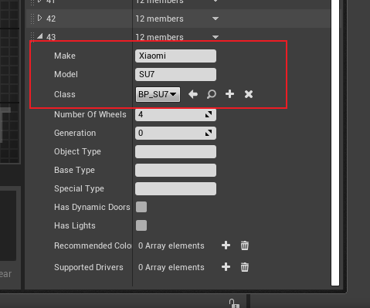
Task: Click the Make field containing Xiaomi
Action: 175,56
